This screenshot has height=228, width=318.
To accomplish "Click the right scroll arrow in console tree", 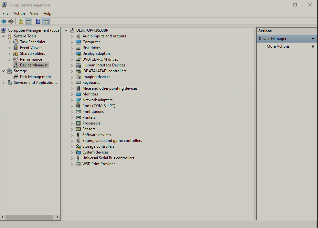I will (x=58, y=217).
